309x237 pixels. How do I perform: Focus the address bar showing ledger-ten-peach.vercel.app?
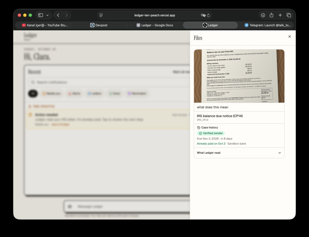[154, 15]
